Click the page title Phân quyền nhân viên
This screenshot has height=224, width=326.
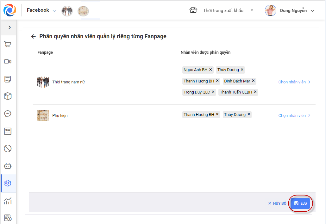pyautogui.click(x=103, y=36)
